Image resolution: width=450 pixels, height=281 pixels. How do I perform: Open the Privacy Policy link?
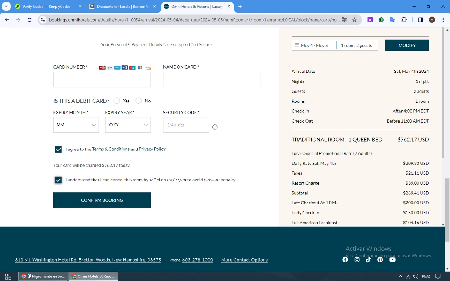152,149
